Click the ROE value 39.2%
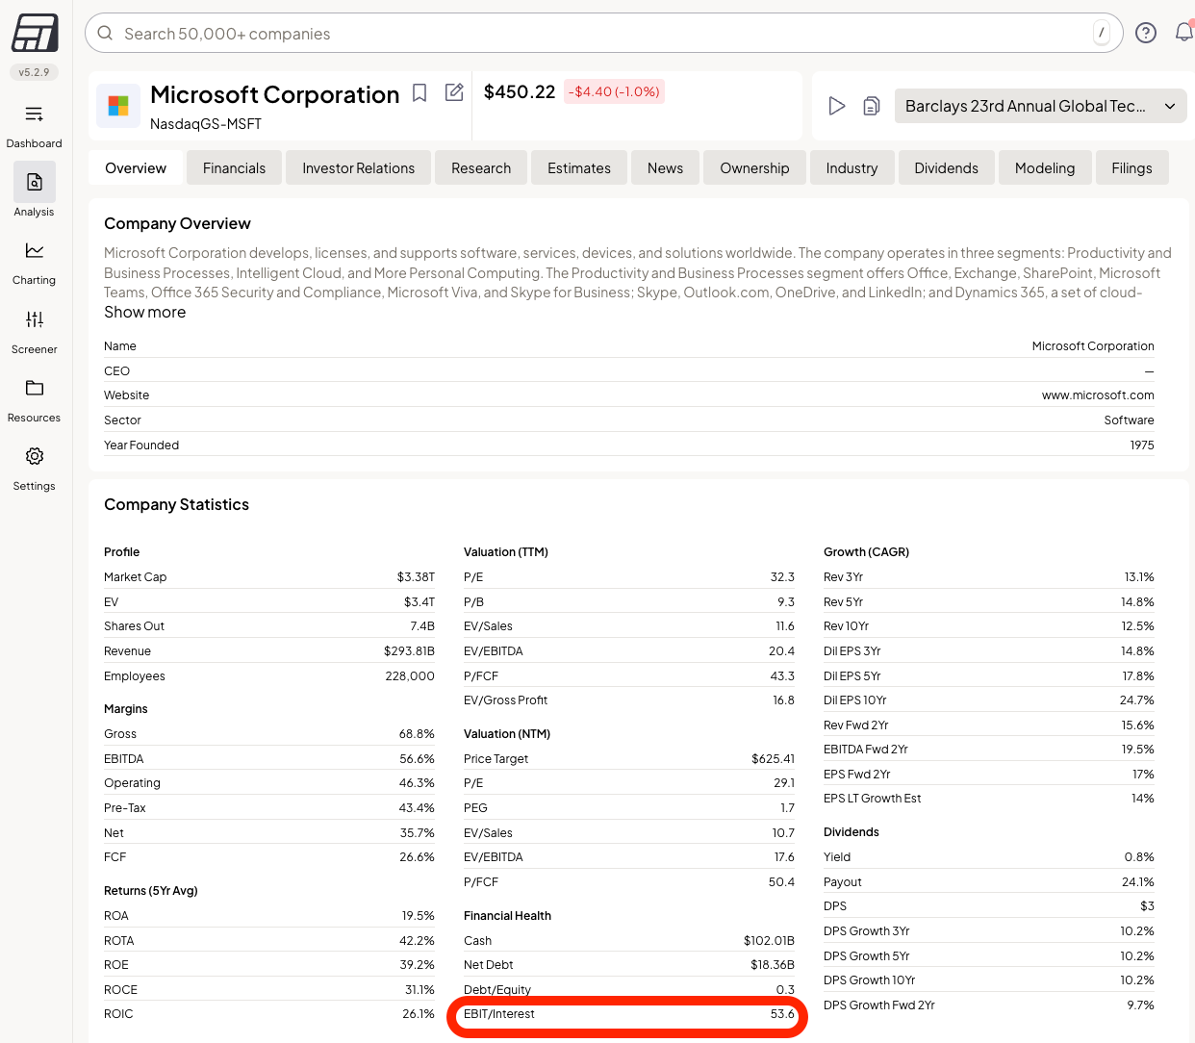Screen dimensions: 1195x1043 tap(418, 965)
